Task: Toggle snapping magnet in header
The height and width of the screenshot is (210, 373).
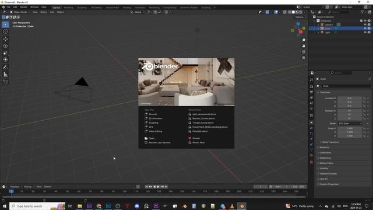Action: [155, 12]
